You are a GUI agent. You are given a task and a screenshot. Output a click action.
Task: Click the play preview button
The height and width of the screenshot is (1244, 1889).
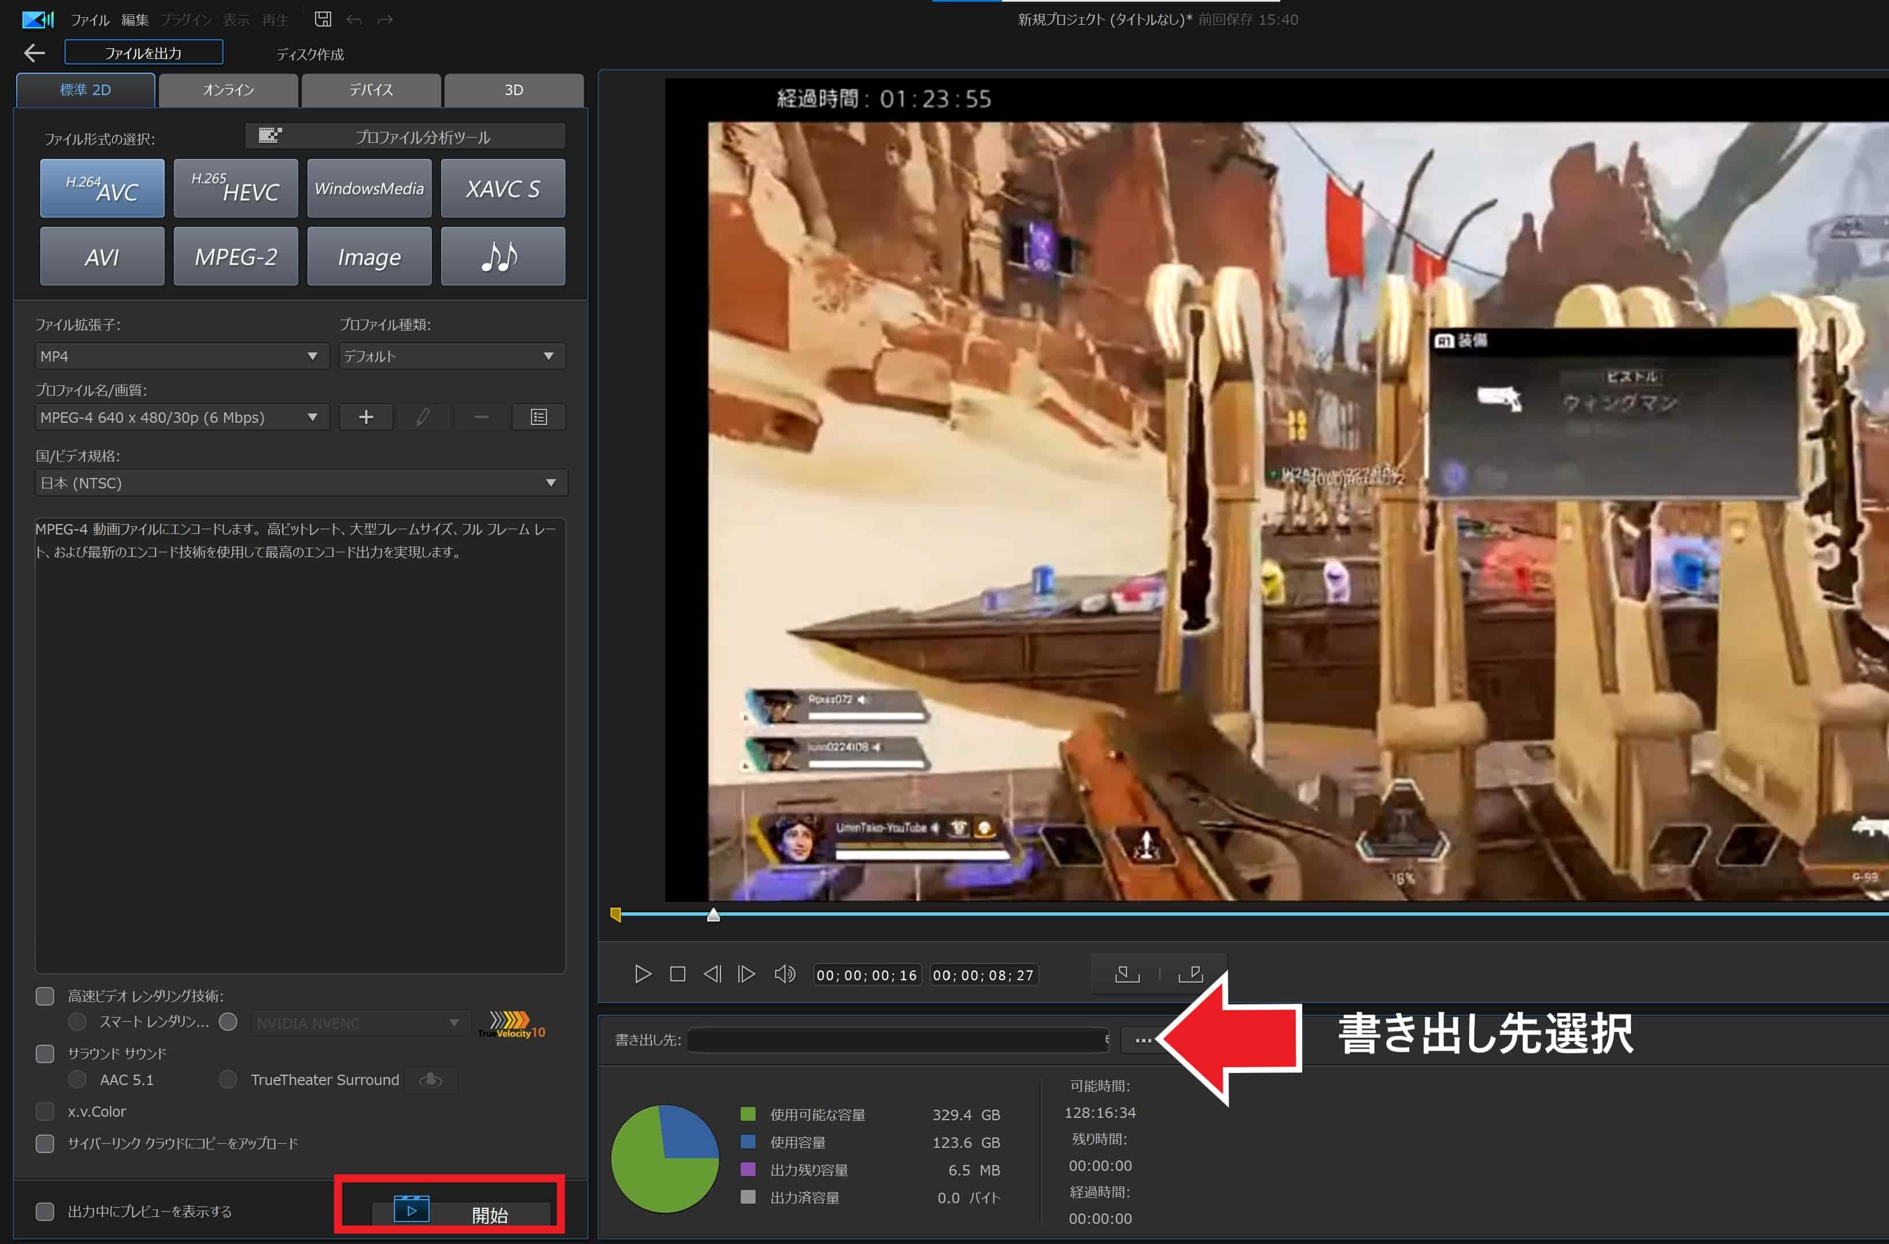pyautogui.click(x=642, y=974)
